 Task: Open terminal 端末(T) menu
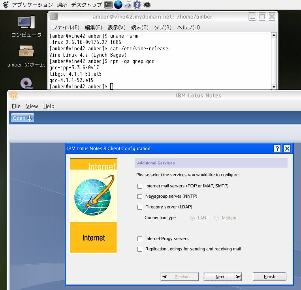pos(140,28)
